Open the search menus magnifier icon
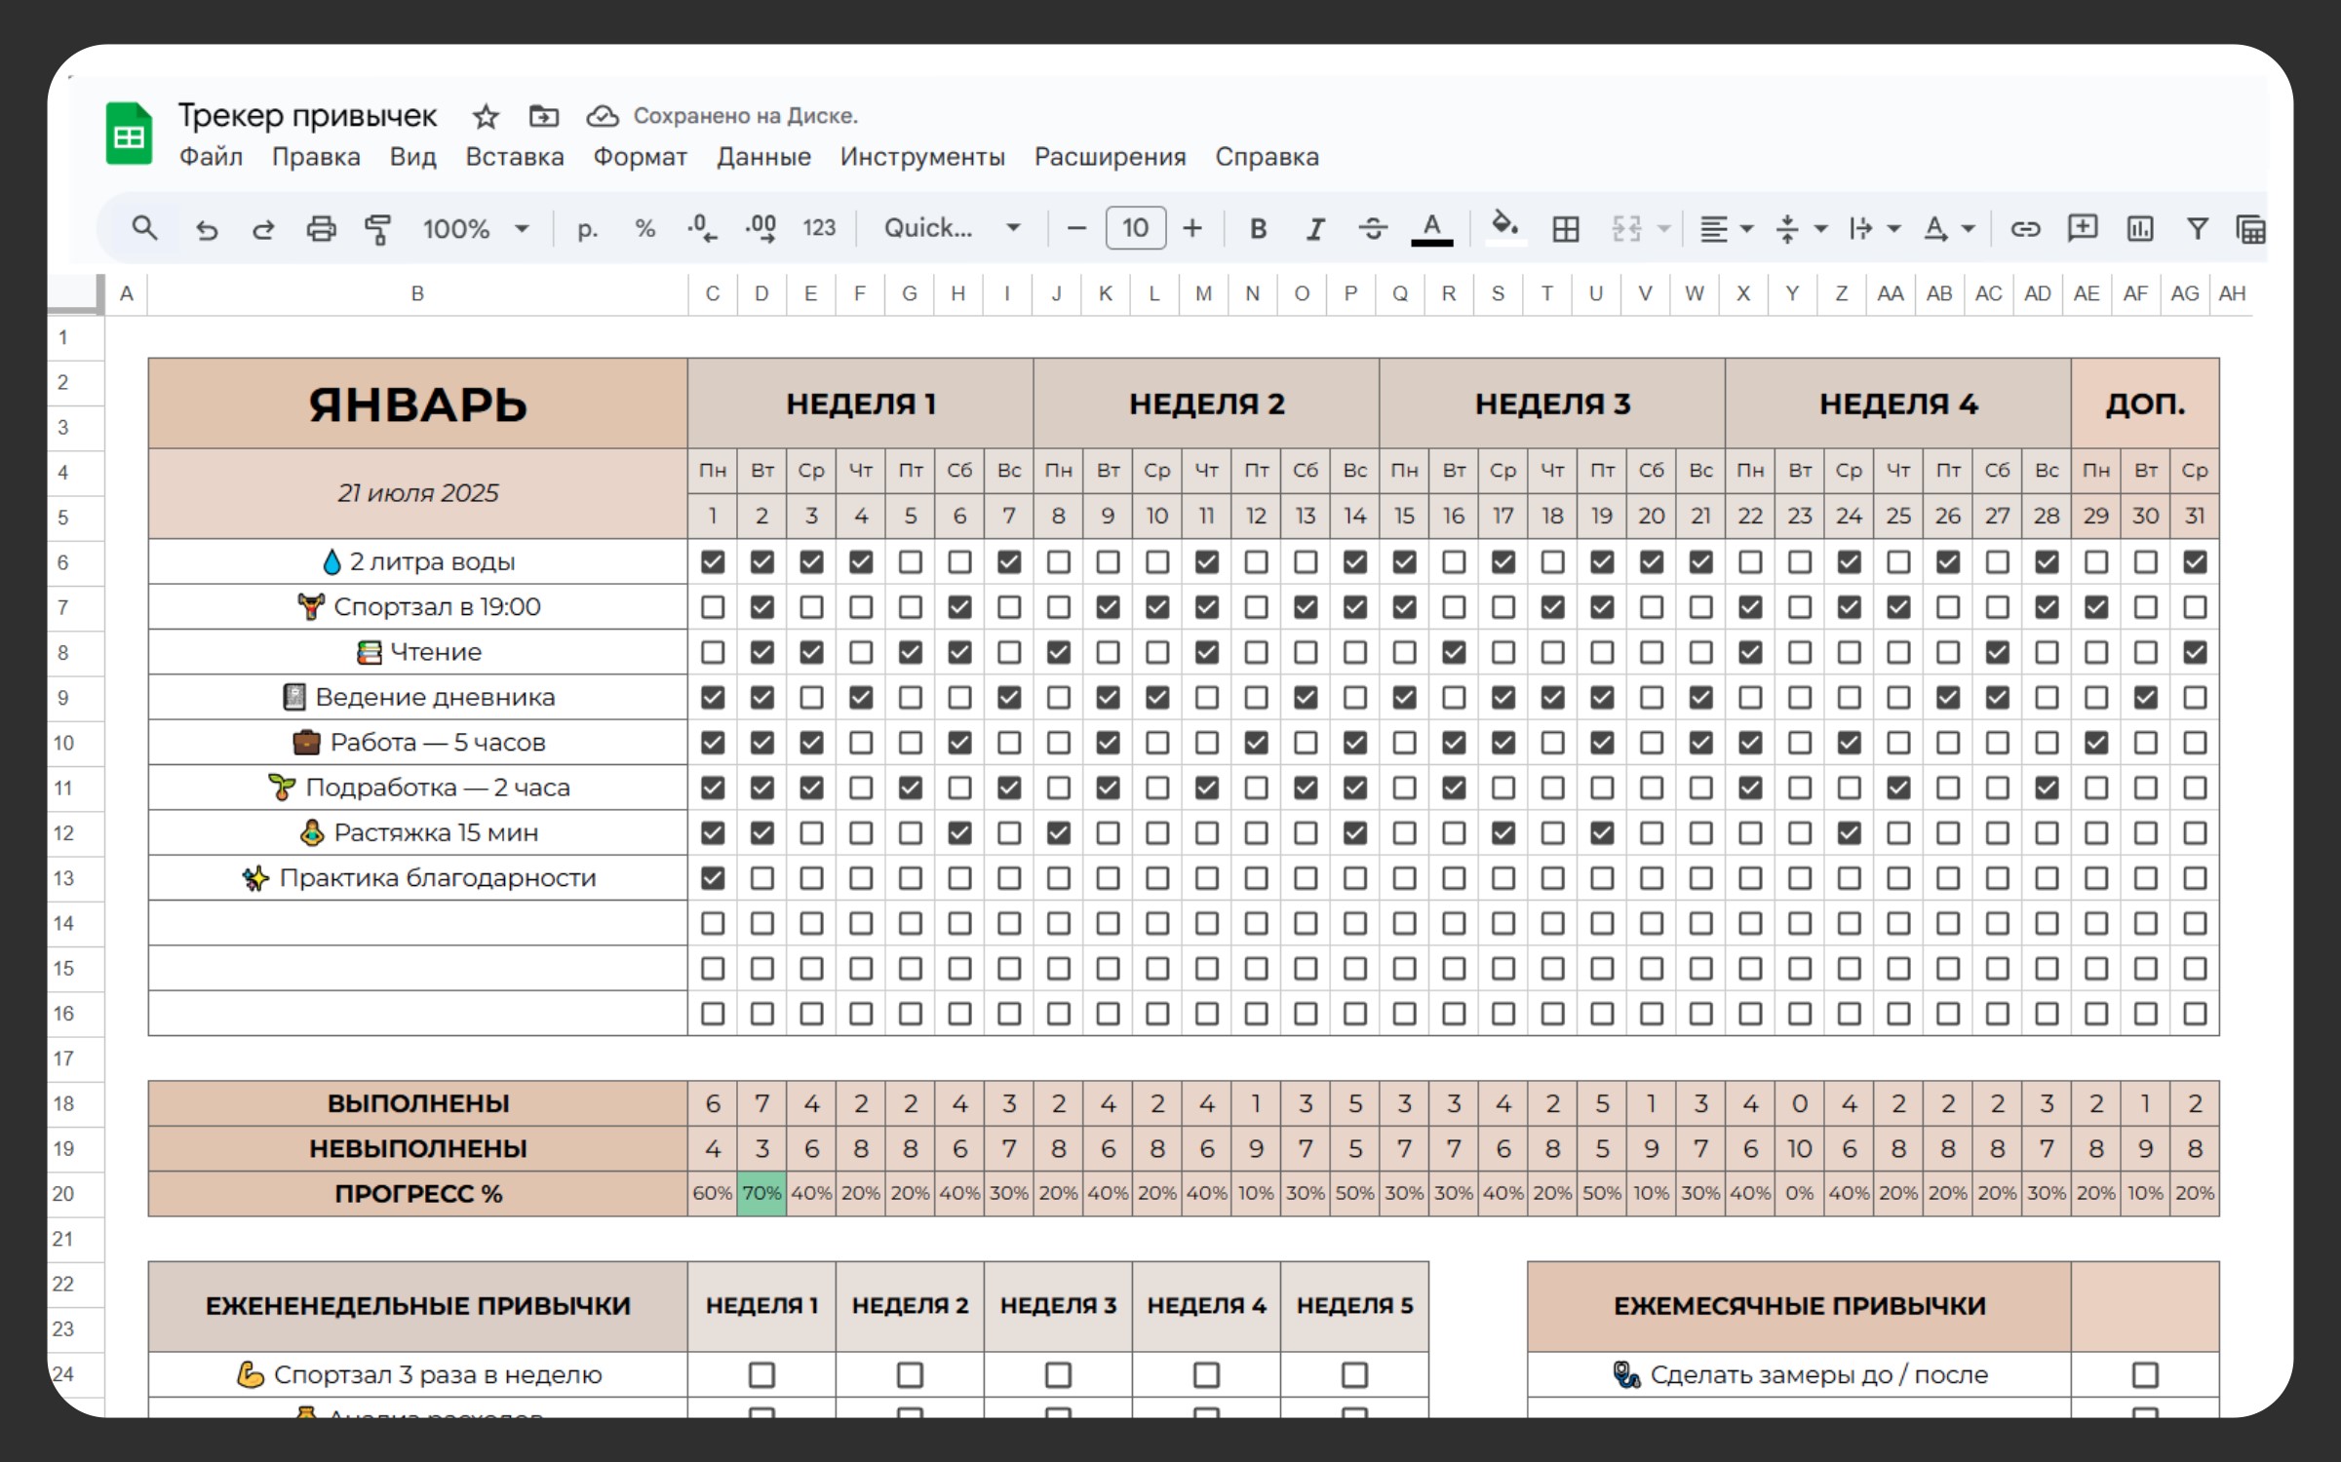Screen dimensions: 2341x1462 pos(144,229)
